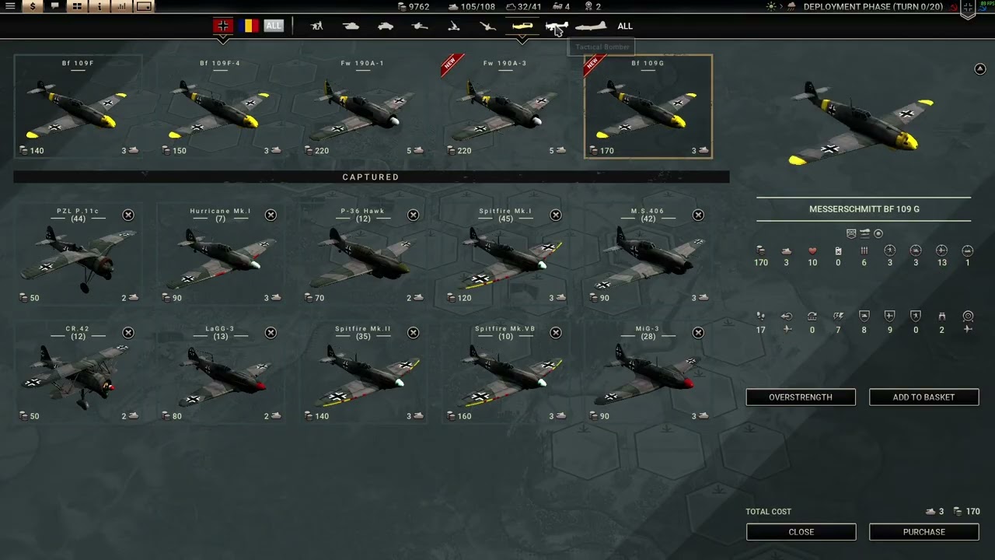Select the captured CR.42 card
995x560 pixels.
click(78, 373)
